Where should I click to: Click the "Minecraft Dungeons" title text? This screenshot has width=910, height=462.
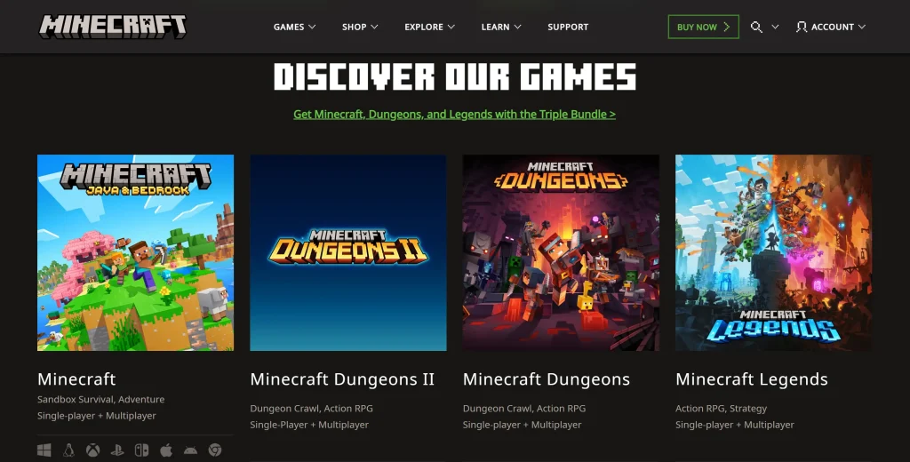547,379
